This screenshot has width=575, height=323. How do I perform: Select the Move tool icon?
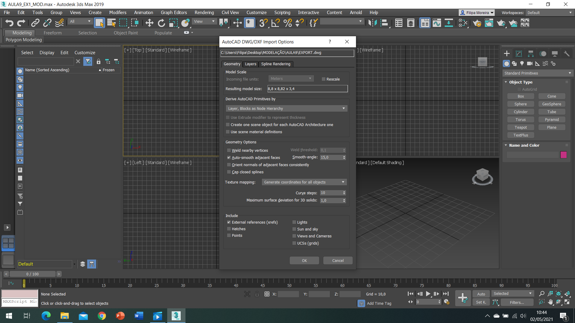pyautogui.click(x=149, y=23)
